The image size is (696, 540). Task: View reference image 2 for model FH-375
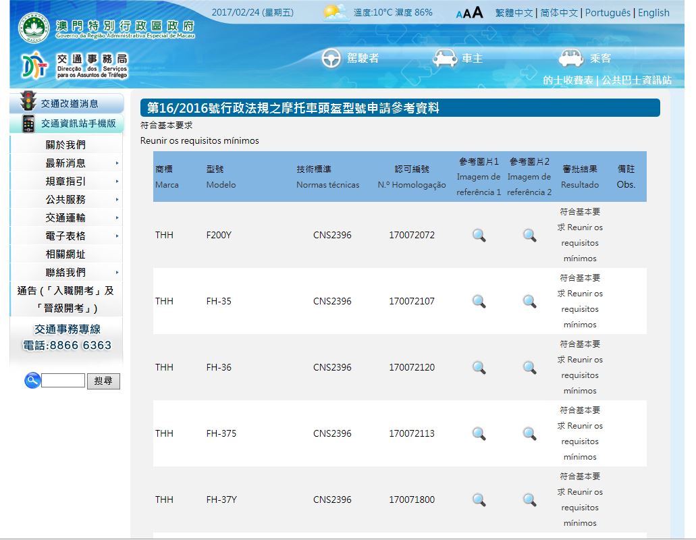[x=529, y=434]
